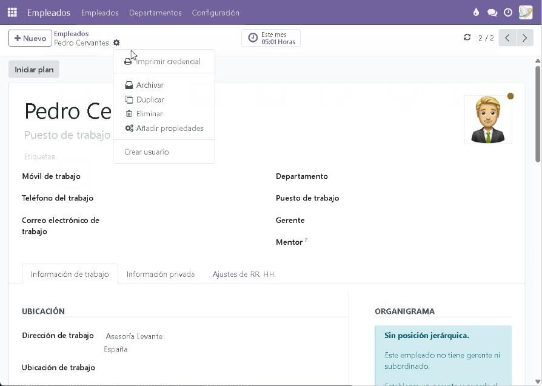The height and width of the screenshot is (386, 542).
Task: Close the gear actions dropdown
Action: (116, 43)
